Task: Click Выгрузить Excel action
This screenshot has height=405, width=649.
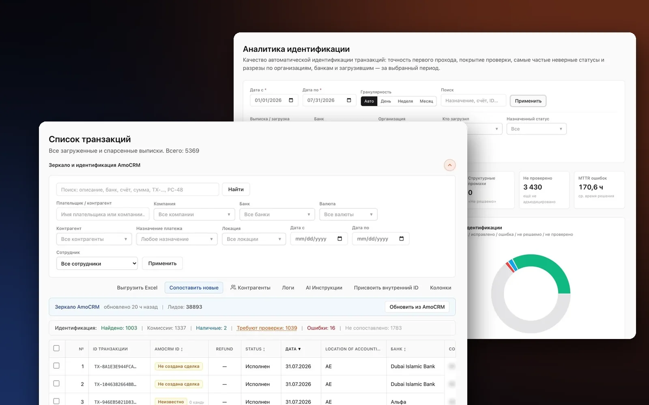Action: pos(137,288)
